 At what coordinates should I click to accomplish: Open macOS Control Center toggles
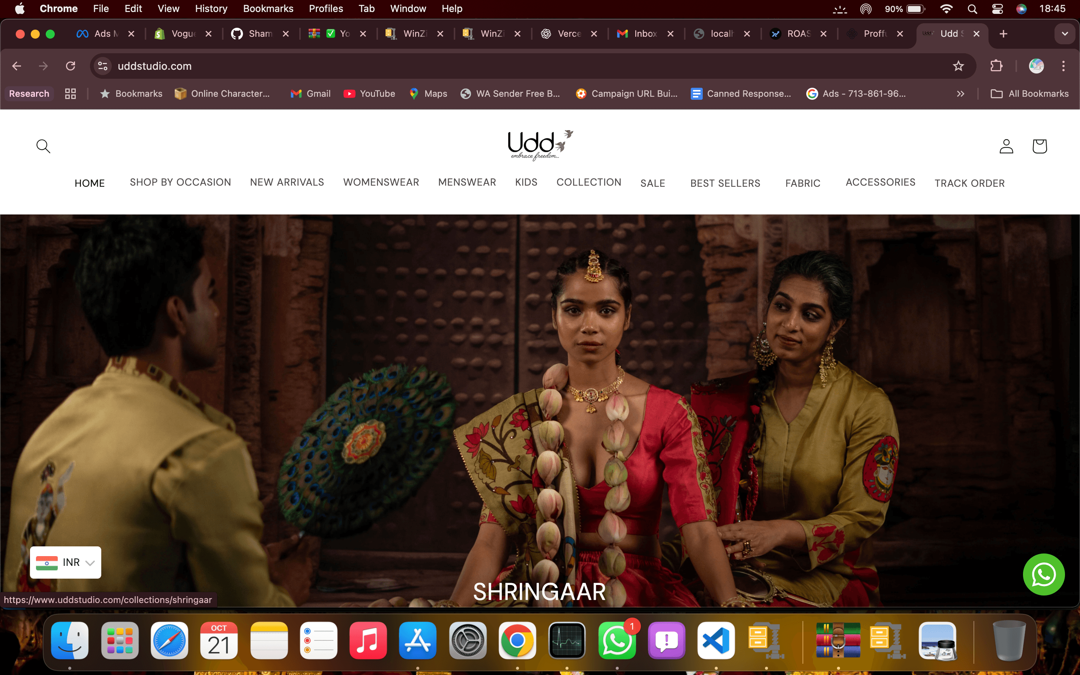(x=997, y=9)
